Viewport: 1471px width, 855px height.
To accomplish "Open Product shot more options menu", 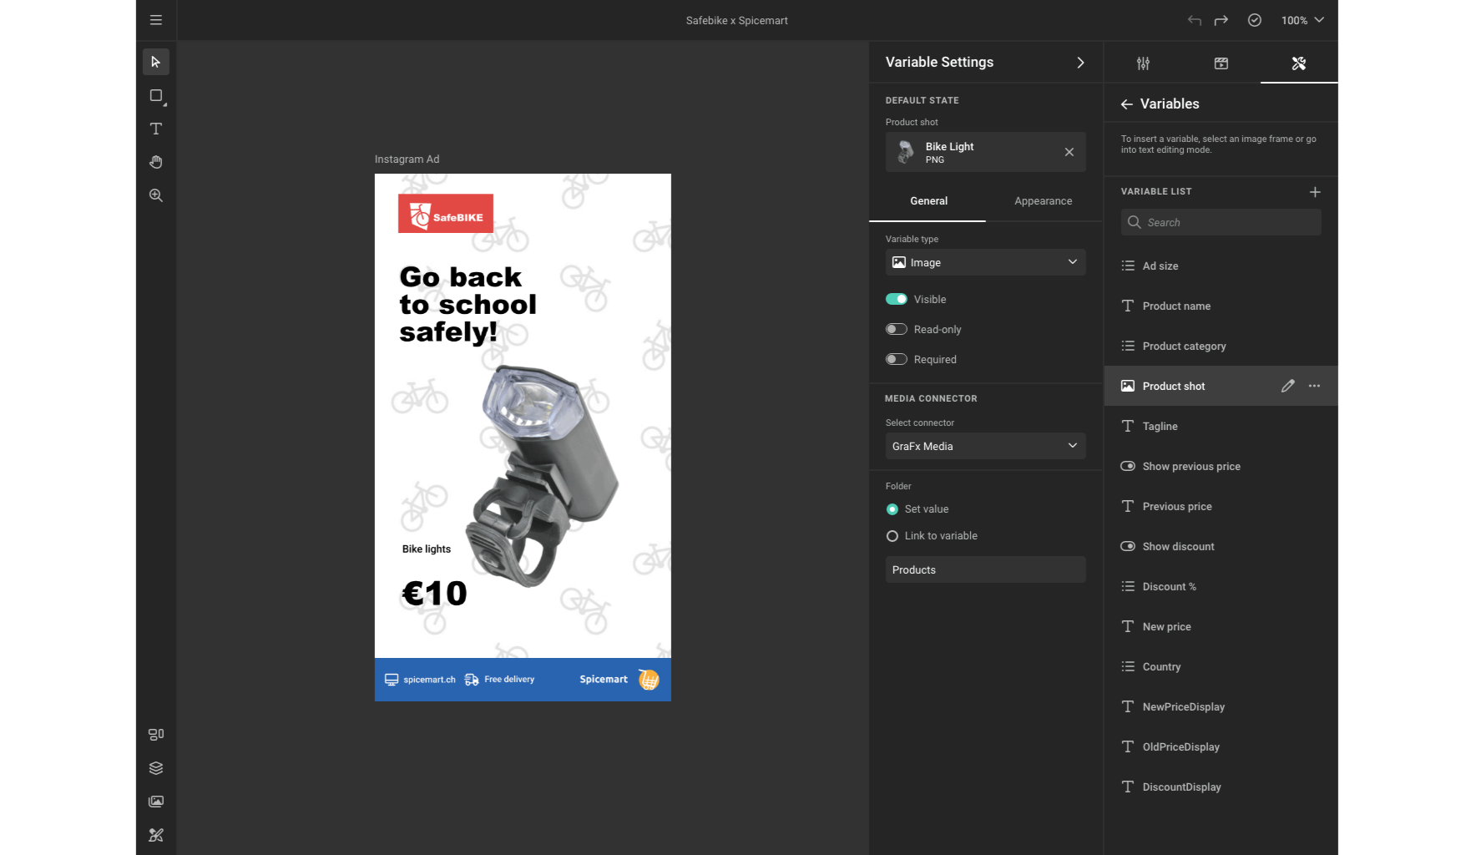I will [1315, 386].
